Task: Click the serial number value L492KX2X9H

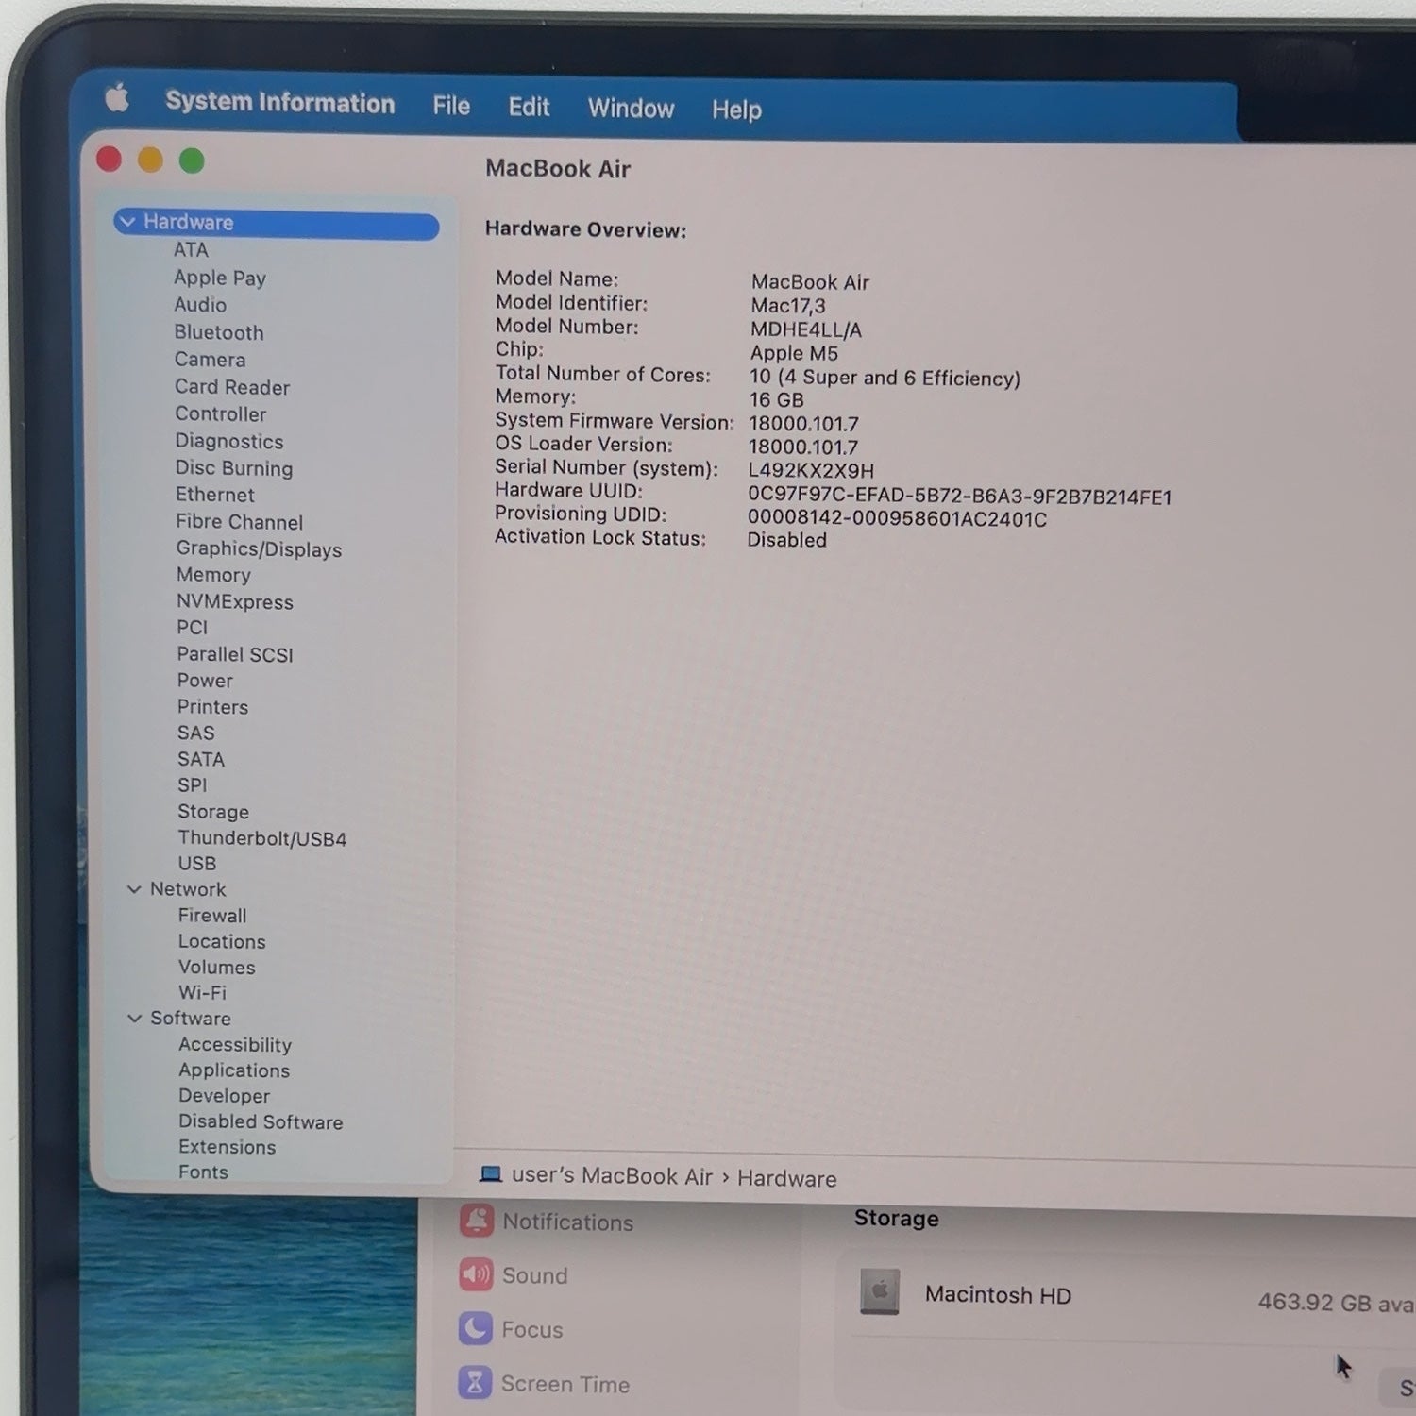Action: pyautogui.click(x=811, y=471)
